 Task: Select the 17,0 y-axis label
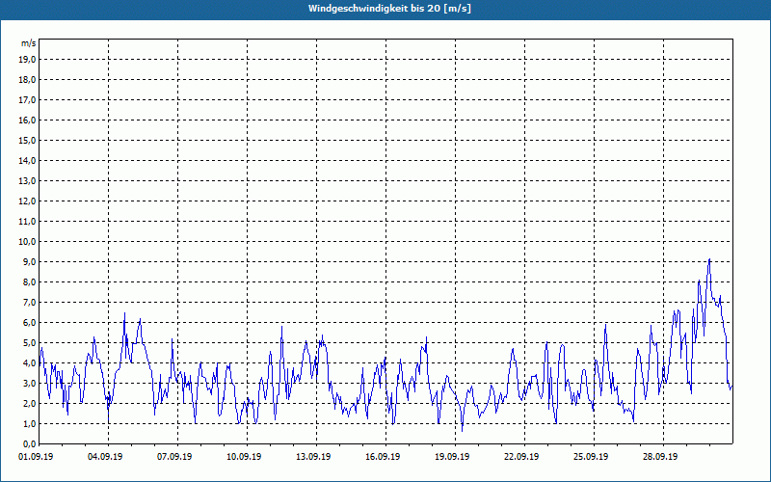pos(28,100)
